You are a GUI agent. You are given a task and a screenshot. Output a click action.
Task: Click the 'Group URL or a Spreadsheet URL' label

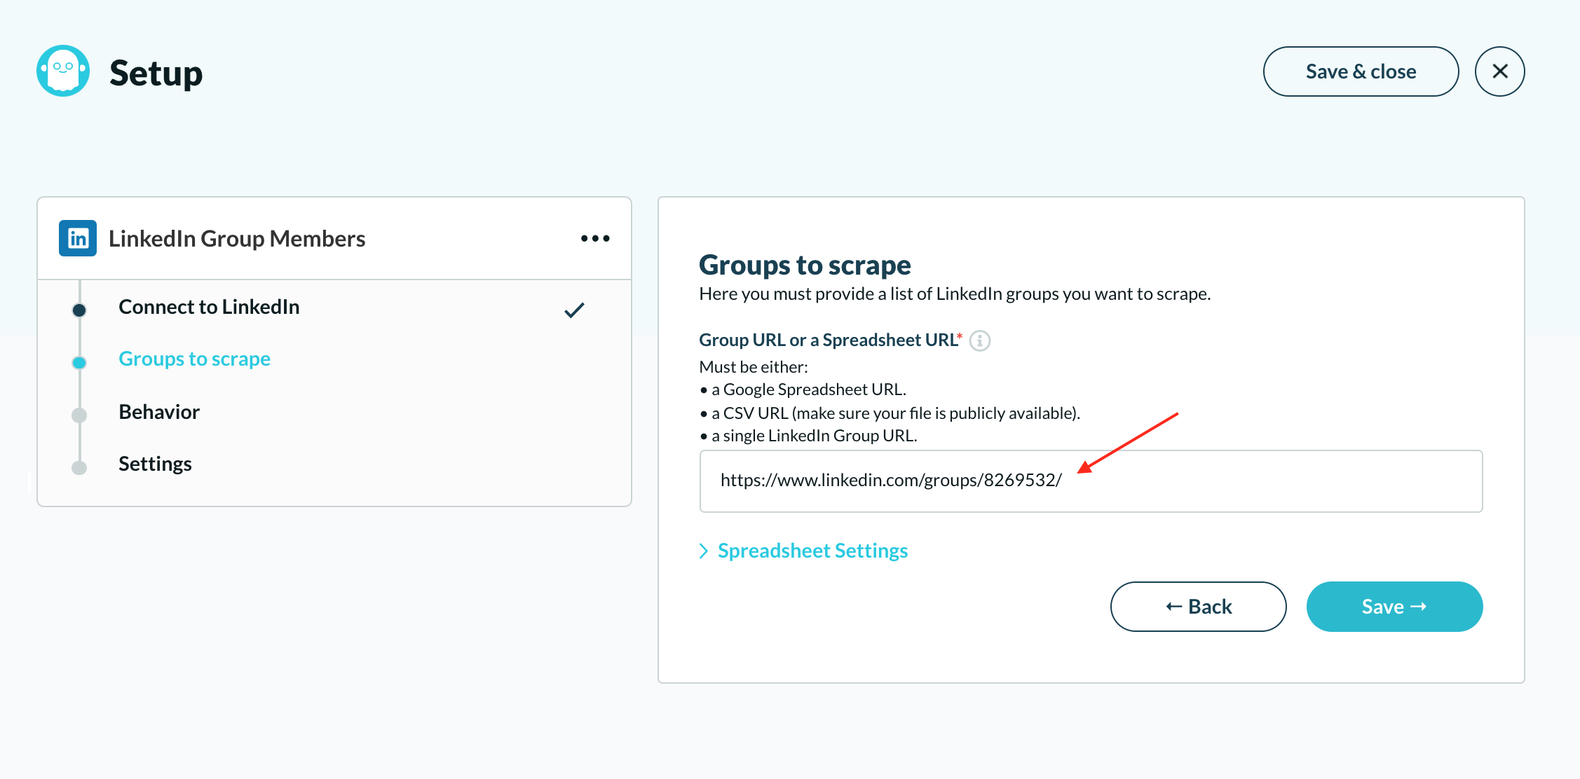[829, 340]
